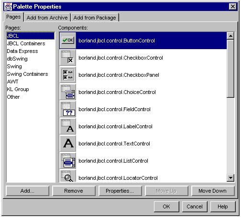
Task: Click the Move Up button
Action: pos(166,191)
